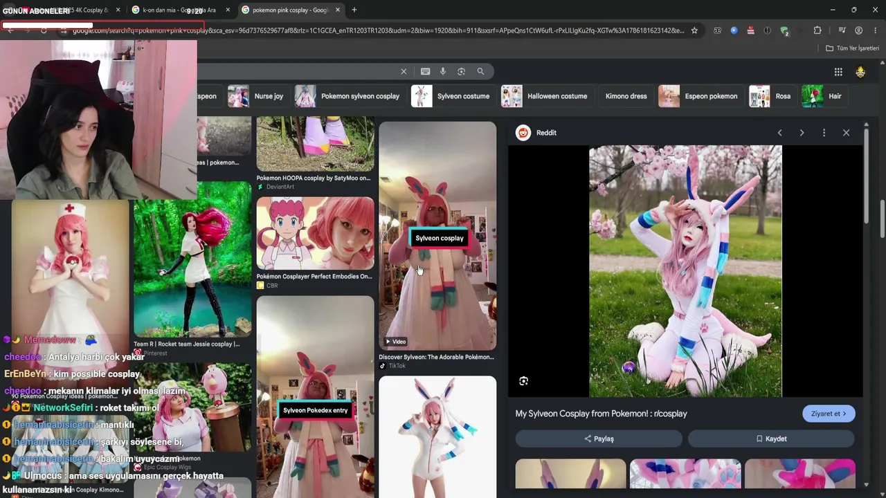Open a new browser tab

[354, 10]
